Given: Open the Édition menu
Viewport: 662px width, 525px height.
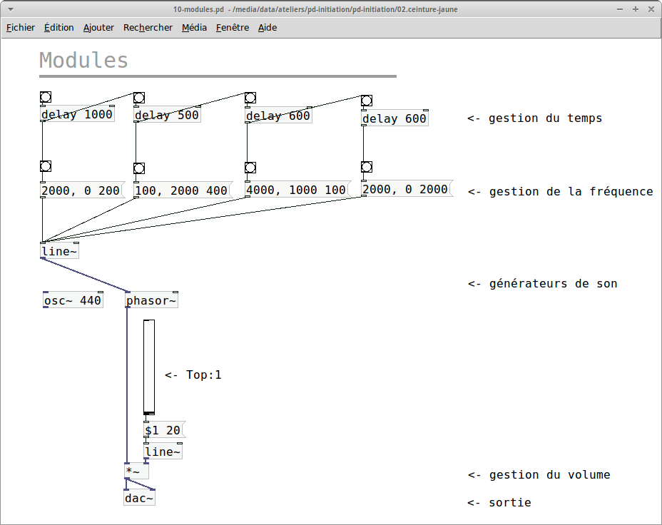Looking at the screenshot, I should pyautogui.click(x=58, y=27).
